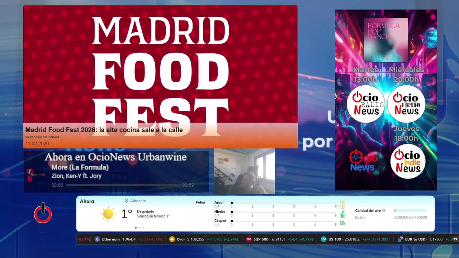
Task: Click the Ocio Radio News circle logo
Action: 365,104
